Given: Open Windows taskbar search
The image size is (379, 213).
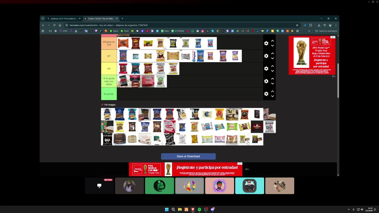Looking at the screenshot, I should (173, 209).
